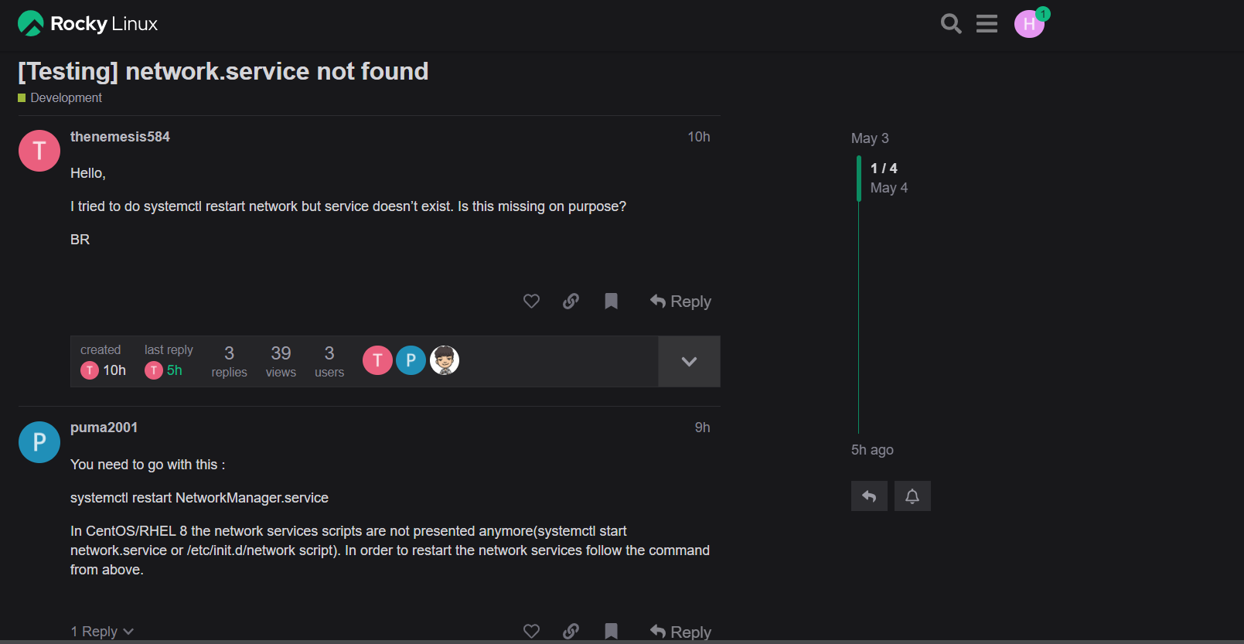Screen dimensions: 1244x644
Task: Copy share link for puma2001's post
Action: point(571,631)
